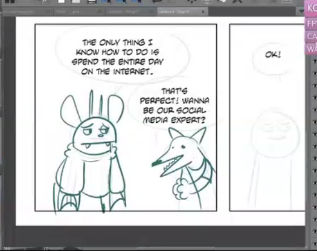Click the horizontal scrollbar below the canvas
This screenshot has width=317, height=251.
pyautogui.click(x=153, y=249)
